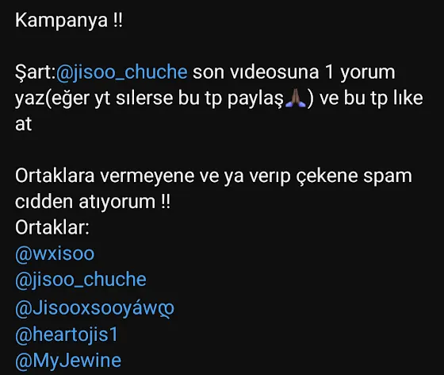This screenshot has width=444, height=375.
Task: Go to the @MyJewine channel link
Action: 68,361
